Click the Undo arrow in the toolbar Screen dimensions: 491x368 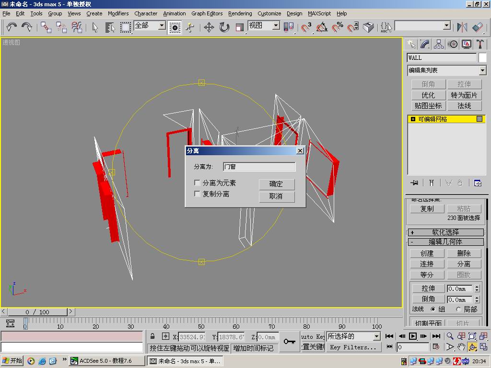(11, 27)
